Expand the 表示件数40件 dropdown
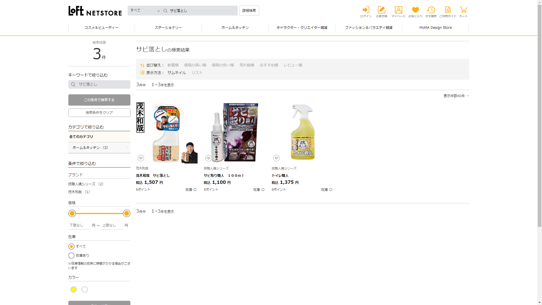 456,96
